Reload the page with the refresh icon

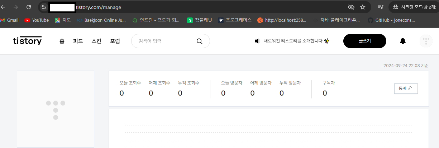(x=29, y=7)
